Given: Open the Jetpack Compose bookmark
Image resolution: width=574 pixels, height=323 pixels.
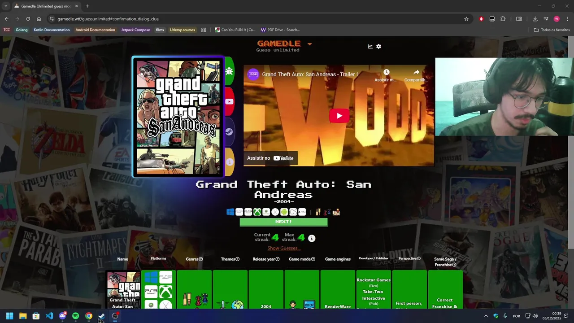Looking at the screenshot, I should (135, 30).
